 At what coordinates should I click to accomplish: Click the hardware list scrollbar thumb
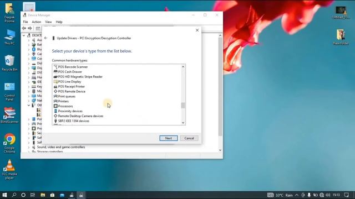(x=183, y=105)
